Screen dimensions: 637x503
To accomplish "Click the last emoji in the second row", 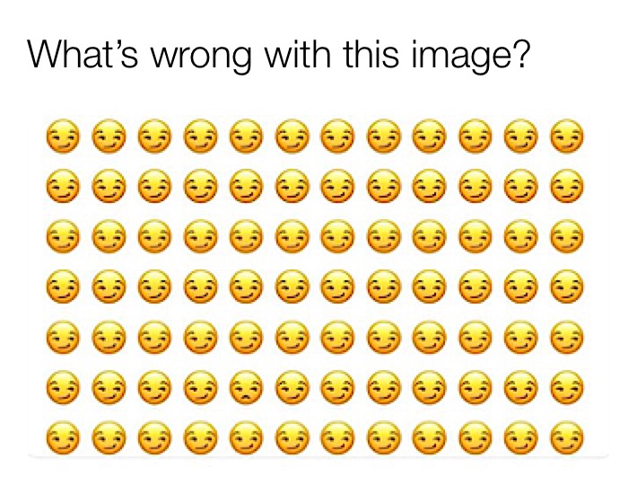I will pos(567,186).
